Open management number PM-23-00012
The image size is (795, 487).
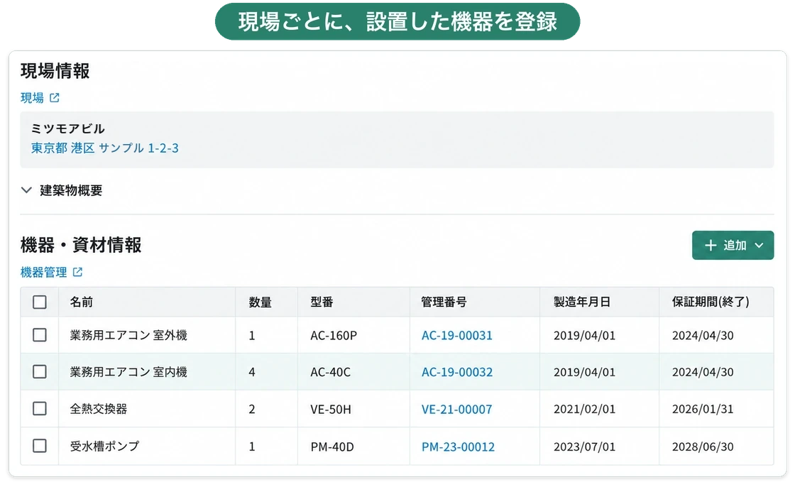coord(458,447)
